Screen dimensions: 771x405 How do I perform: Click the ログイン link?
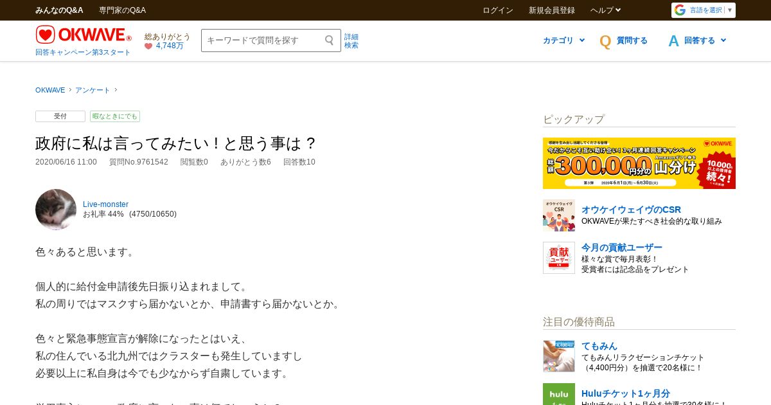[498, 10]
